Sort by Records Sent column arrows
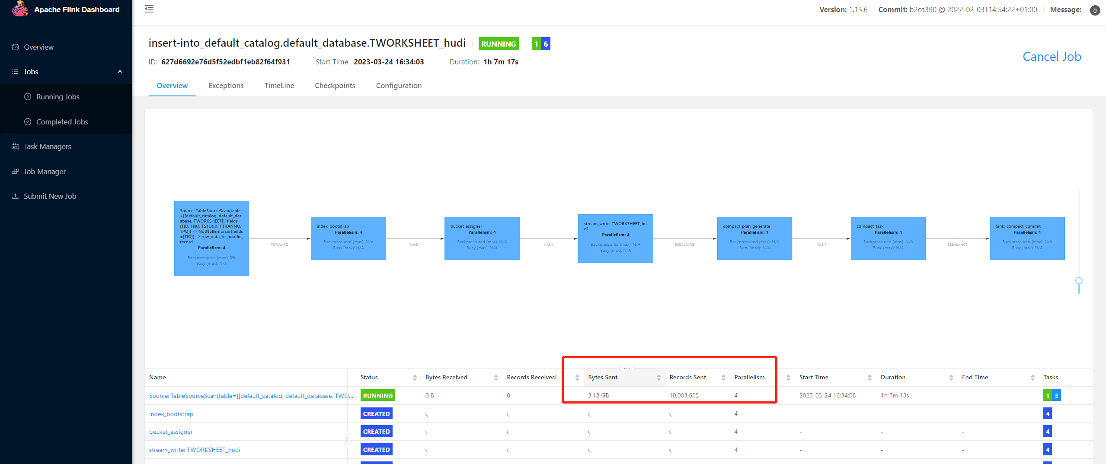Viewport: 1106px width, 464px height. 723,378
